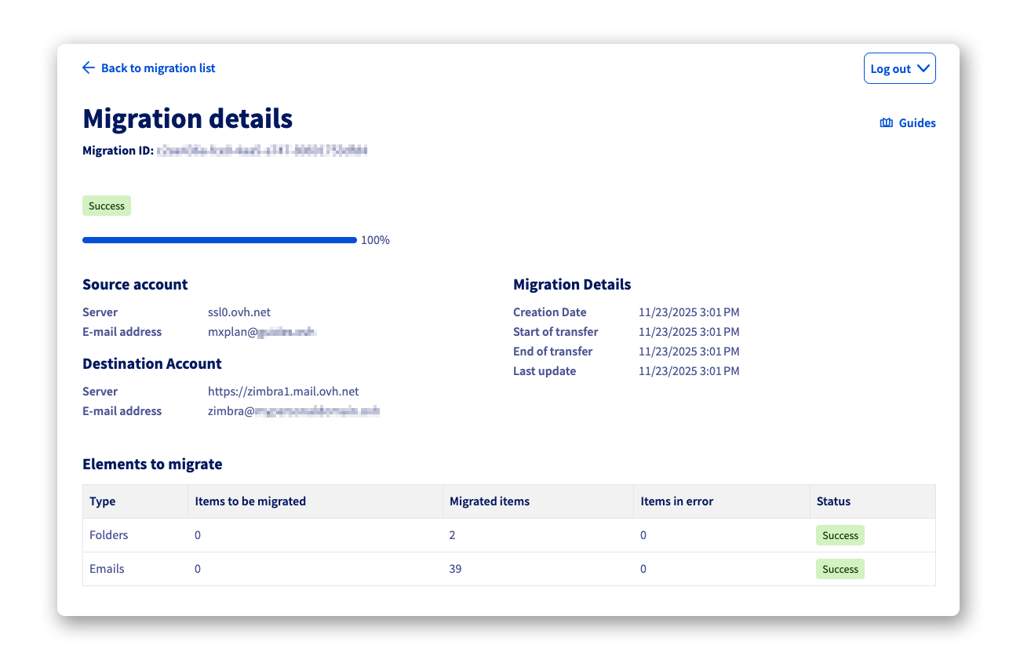Click the Items in error header
This screenshot has width=1020, height=667.
677,501
